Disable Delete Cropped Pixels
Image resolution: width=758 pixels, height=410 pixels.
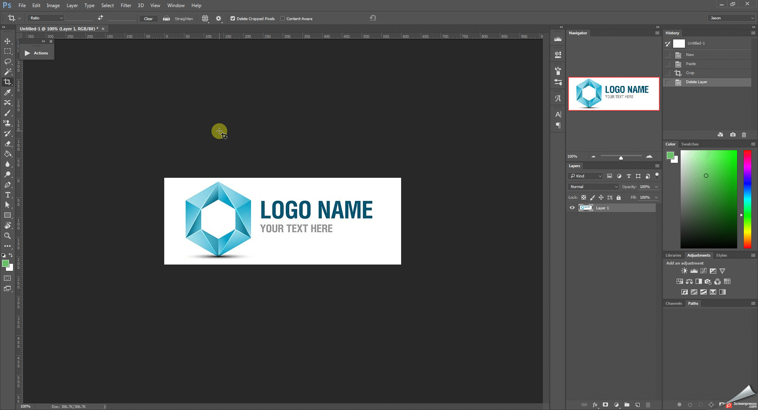pos(233,19)
